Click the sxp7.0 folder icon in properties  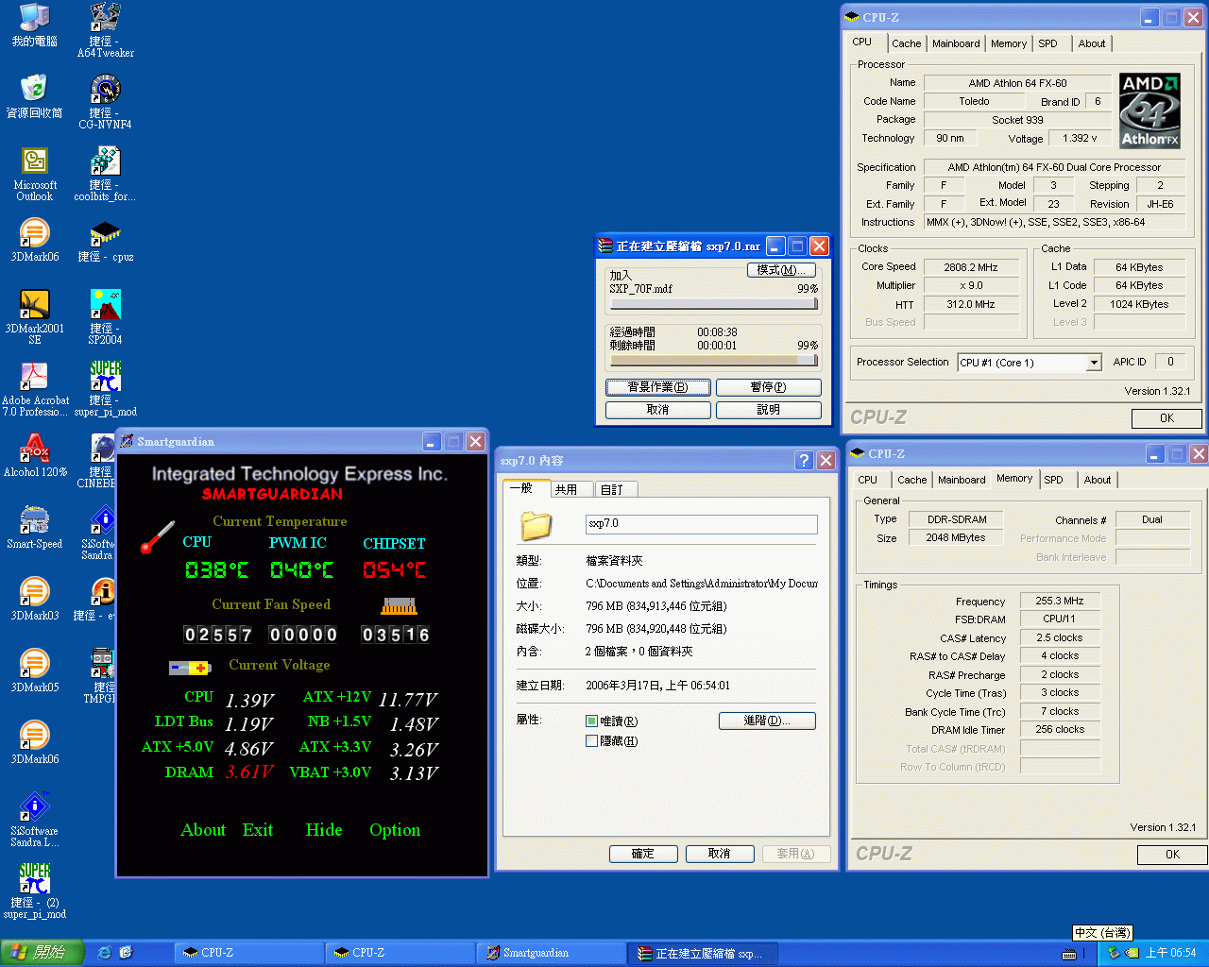point(536,525)
